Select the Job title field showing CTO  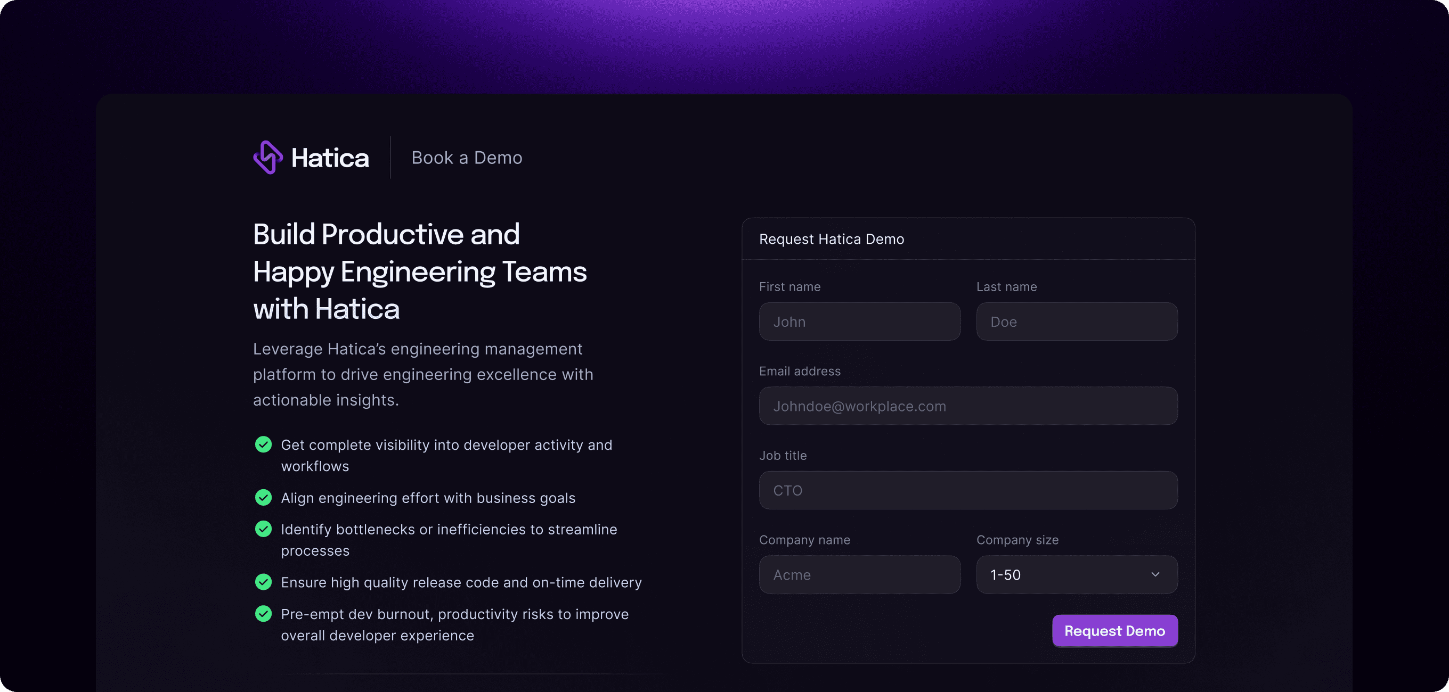(x=967, y=490)
